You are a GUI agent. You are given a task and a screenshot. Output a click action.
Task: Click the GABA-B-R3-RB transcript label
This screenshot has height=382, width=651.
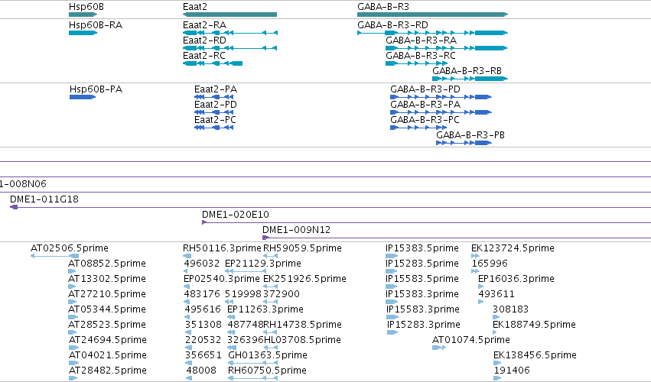467,71
